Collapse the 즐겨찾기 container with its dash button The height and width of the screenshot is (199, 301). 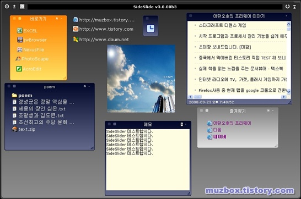tap(273, 110)
